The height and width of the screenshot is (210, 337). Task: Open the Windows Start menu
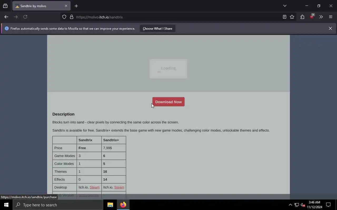pyautogui.click(x=6, y=205)
